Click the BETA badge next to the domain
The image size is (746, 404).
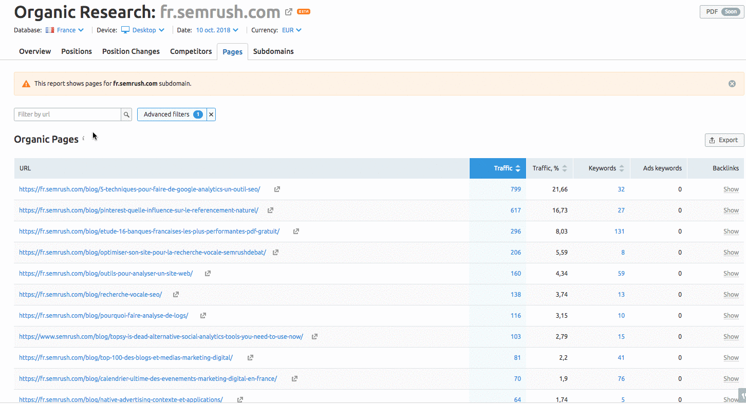[x=304, y=12]
